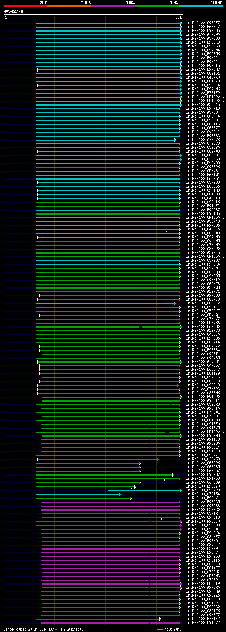The image size is (226, 632).
Task: Click label UniRef100_A7Q0H1
Action: pos(203,361)
